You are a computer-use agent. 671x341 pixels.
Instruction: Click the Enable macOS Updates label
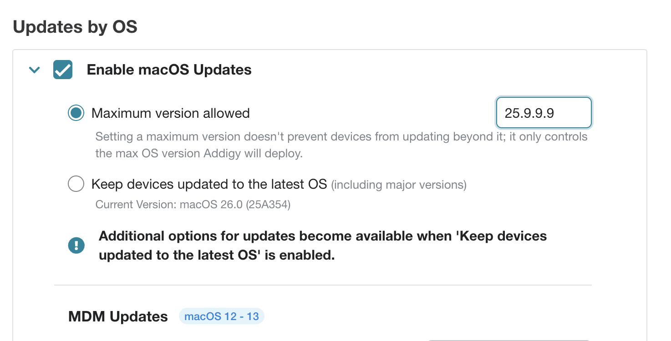(x=168, y=70)
